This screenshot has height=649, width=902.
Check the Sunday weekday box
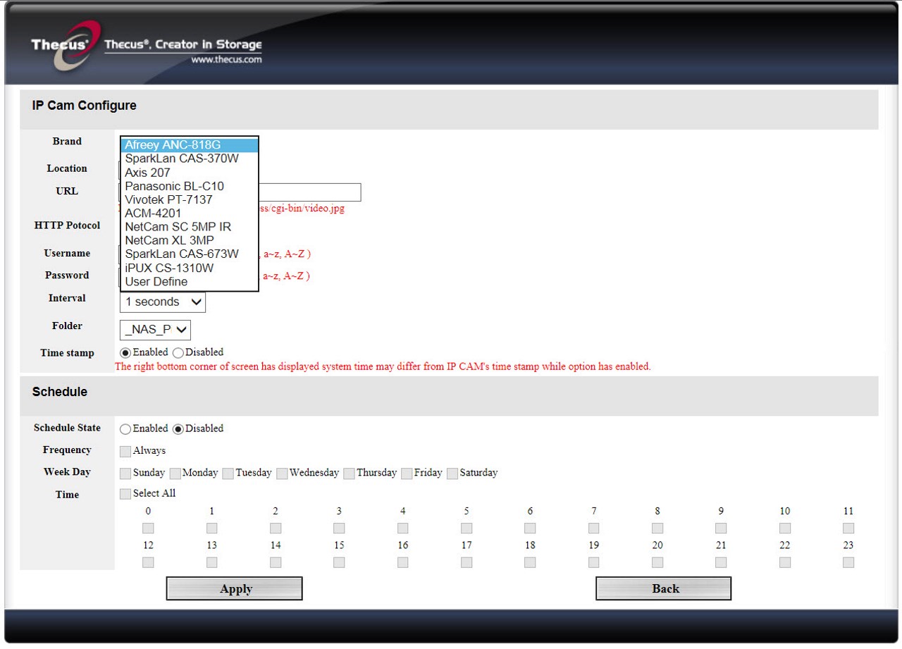[125, 474]
